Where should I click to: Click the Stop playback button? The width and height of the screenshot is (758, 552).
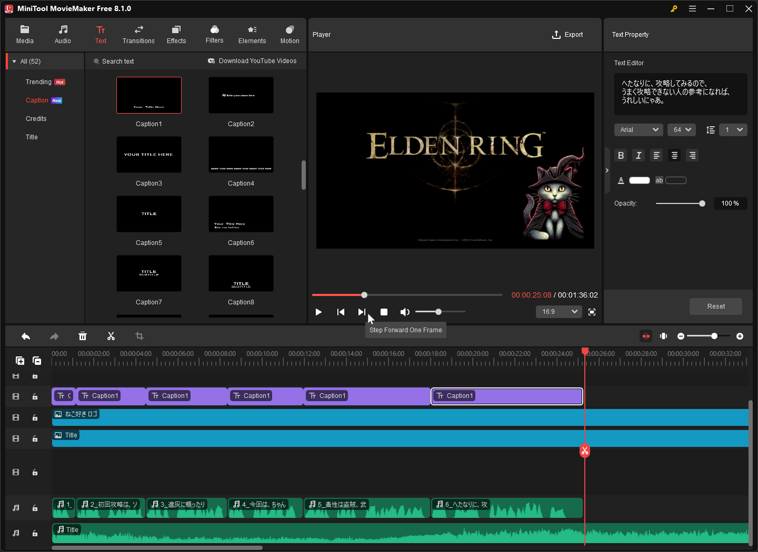384,312
